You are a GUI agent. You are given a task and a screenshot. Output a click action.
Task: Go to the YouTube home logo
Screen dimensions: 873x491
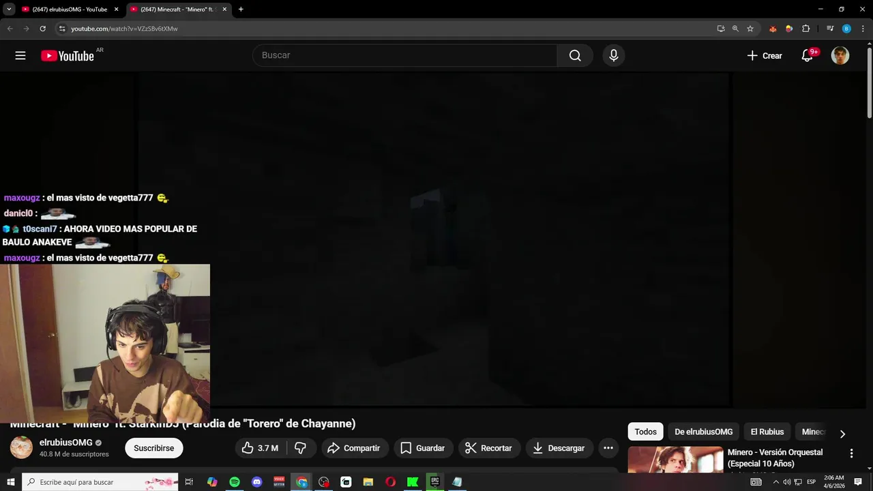[x=68, y=56]
